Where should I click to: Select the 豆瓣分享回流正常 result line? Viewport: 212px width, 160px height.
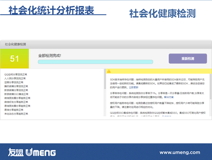pos(14,82)
